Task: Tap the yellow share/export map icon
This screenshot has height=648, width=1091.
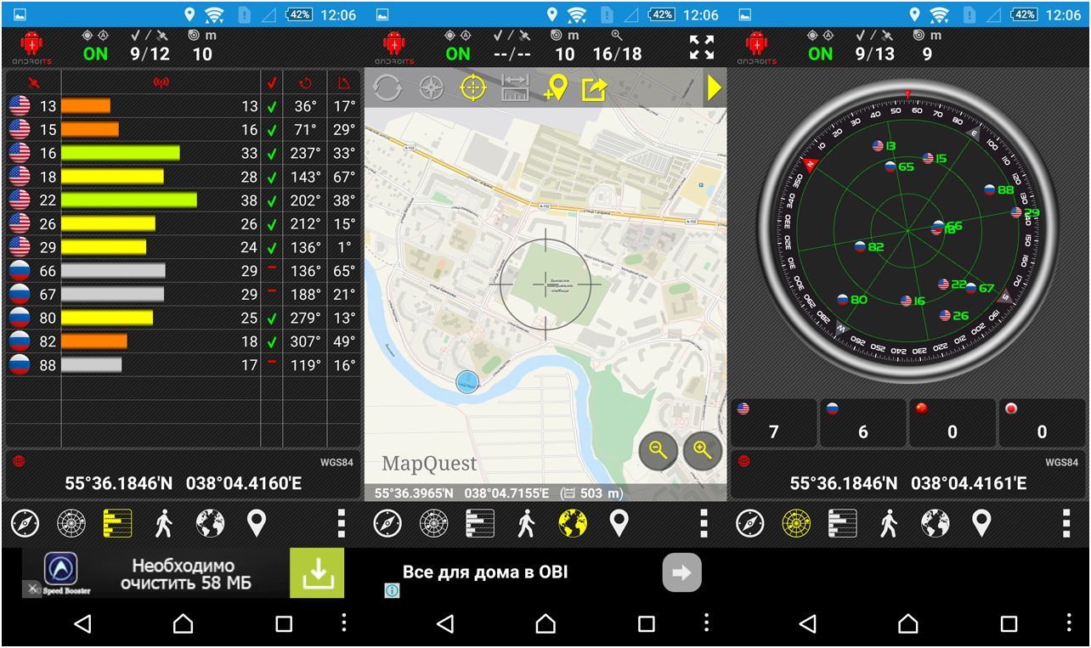Action: point(594,88)
